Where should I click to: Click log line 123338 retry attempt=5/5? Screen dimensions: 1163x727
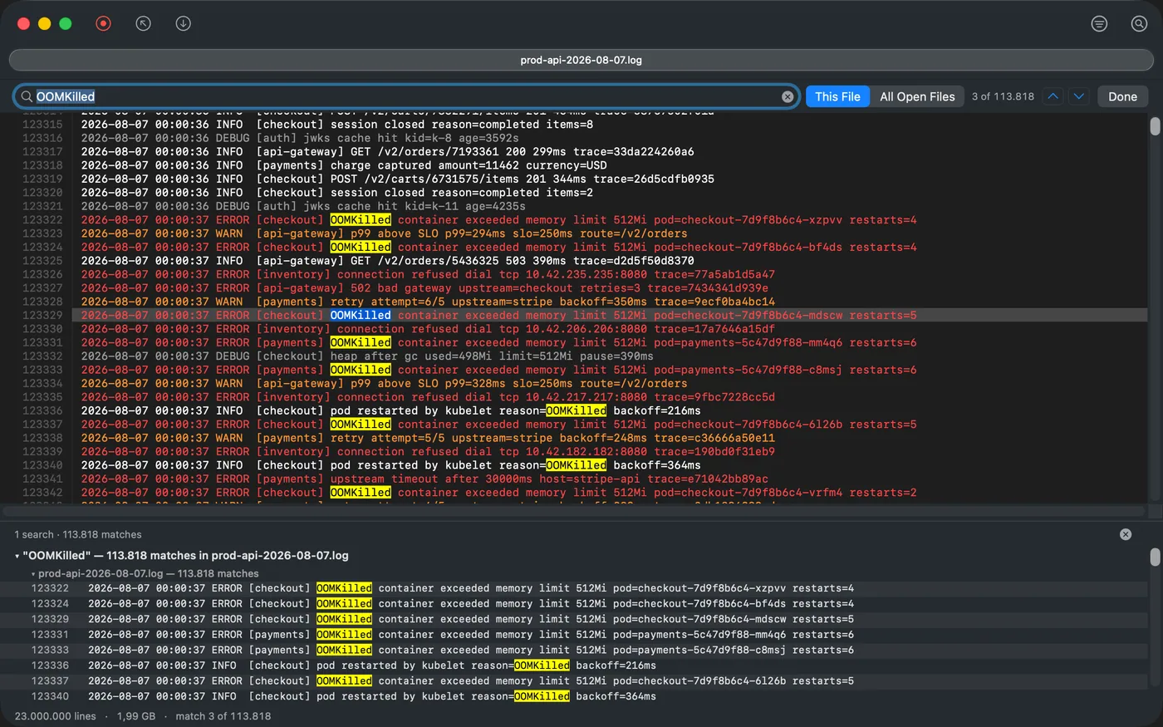point(428,438)
